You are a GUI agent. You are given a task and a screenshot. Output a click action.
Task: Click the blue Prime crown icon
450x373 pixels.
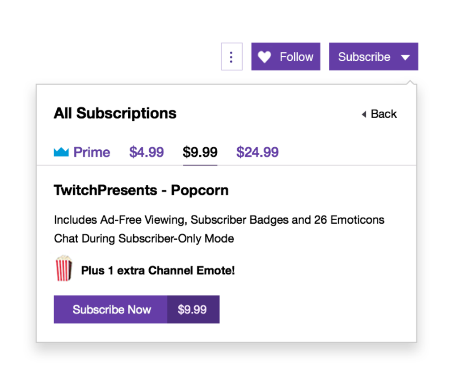click(61, 152)
